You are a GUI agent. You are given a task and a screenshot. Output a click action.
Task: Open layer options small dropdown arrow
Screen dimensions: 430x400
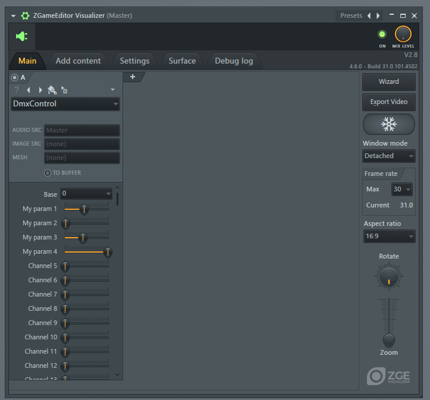coord(112,90)
